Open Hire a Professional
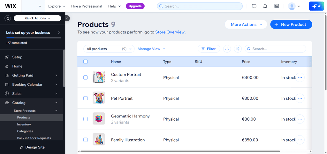 tap(87, 6)
